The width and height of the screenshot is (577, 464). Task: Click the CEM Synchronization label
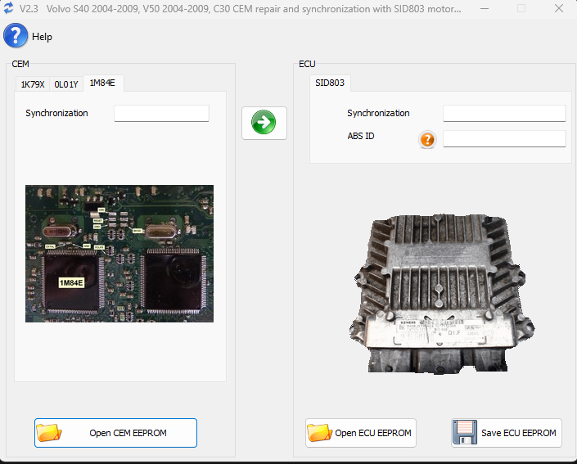pyautogui.click(x=56, y=113)
